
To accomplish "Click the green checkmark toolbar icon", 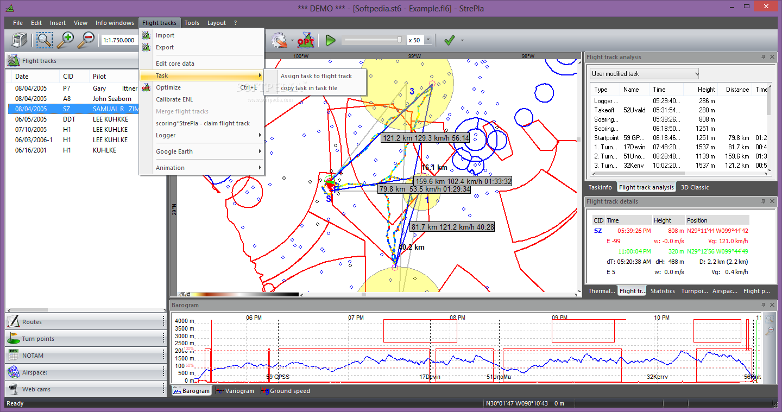I will point(449,40).
